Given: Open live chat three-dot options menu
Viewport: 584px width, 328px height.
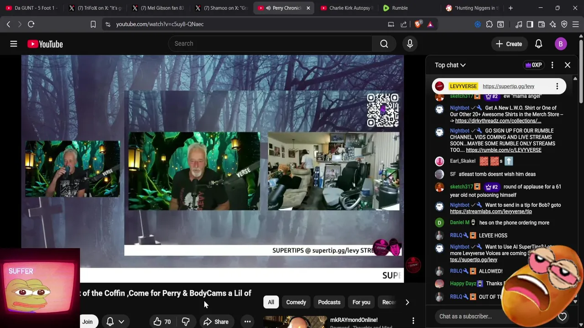Looking at the screenshot, I should pos(552,65).
